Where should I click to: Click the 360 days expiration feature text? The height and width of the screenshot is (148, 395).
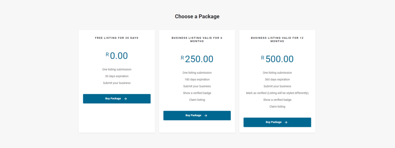[x=277, y=80]
